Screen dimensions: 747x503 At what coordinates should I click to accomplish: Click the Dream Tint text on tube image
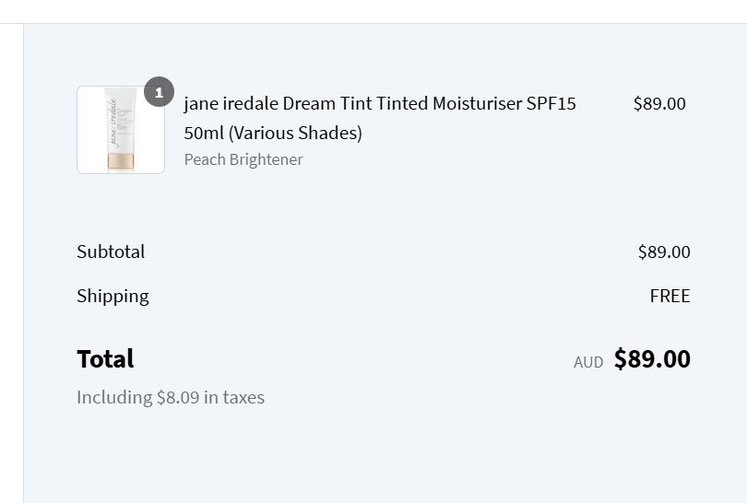[x=125, y=113]
